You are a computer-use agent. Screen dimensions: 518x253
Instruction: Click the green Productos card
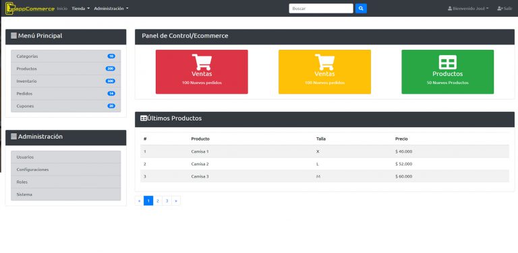pyautogui.click(x=448, y=72)
